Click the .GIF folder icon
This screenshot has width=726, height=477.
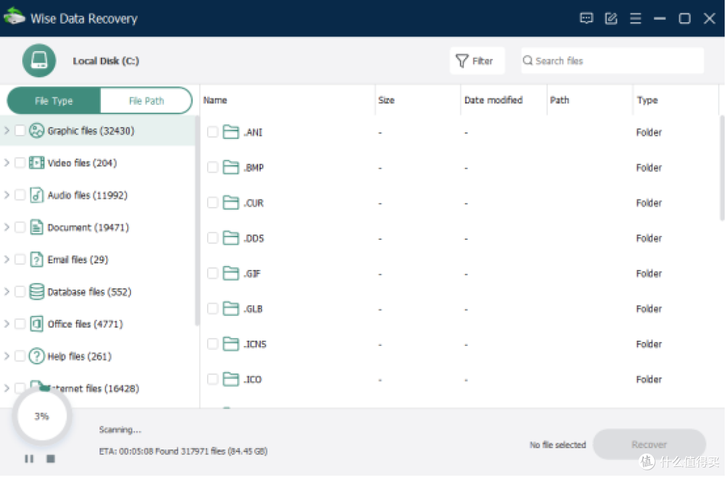pyautogui.click(x=231, y=273)
